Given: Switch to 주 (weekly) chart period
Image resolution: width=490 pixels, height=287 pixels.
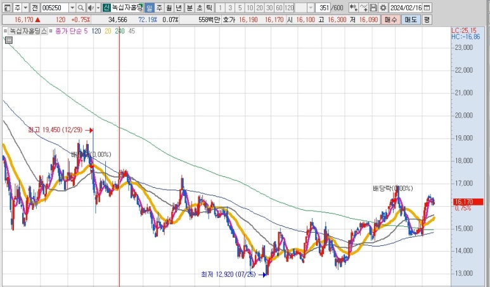Looking at the screenshot, I should point(158,8).
